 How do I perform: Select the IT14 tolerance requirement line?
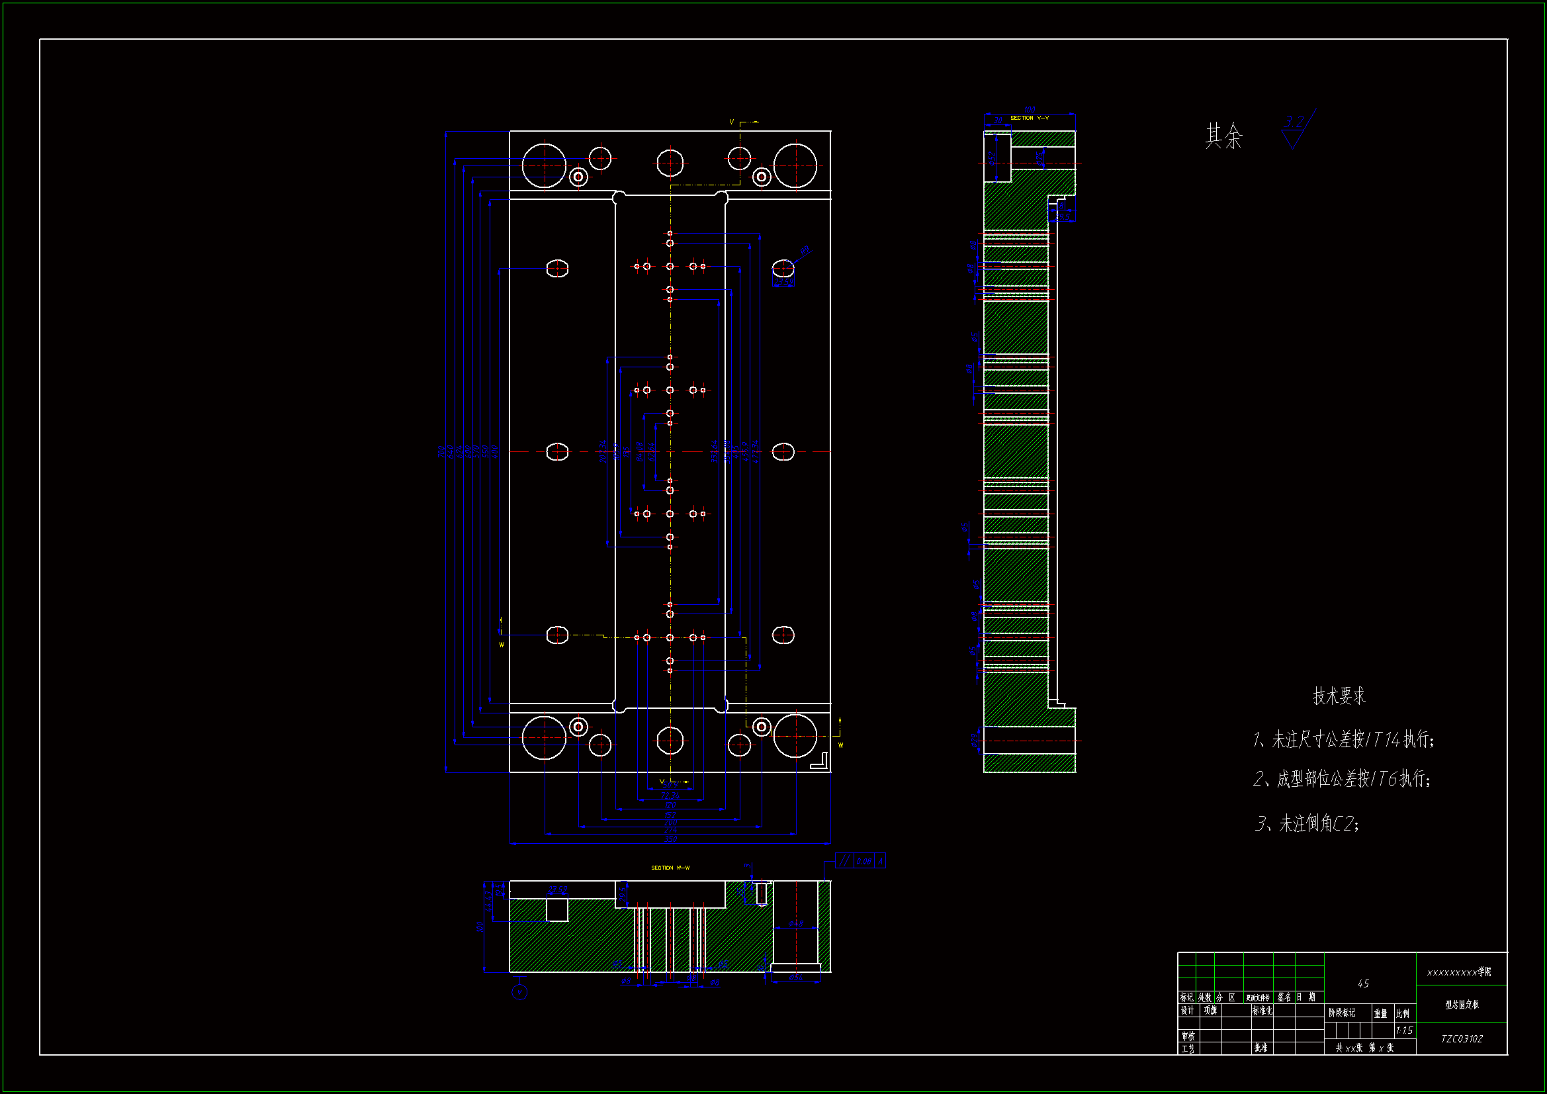coord(1343,740)
